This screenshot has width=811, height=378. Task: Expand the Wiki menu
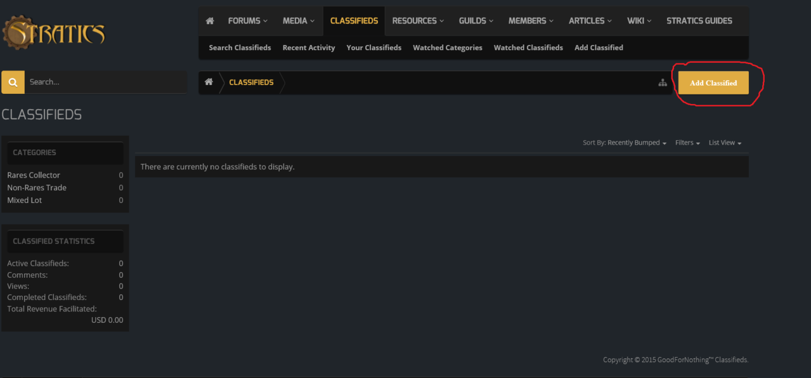click(x=639, y=21)
